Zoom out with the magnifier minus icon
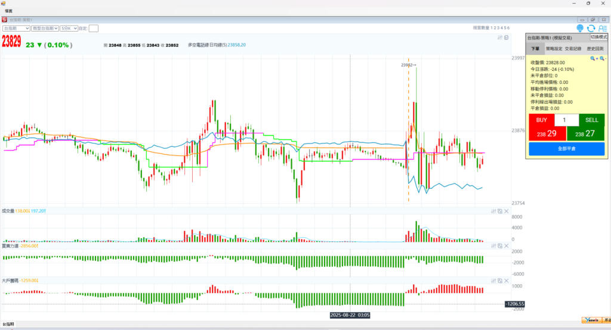This screenshot has width=611, height=330. [602, 58]
